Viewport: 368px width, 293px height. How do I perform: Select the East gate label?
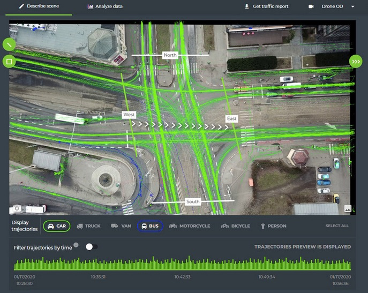231,118
